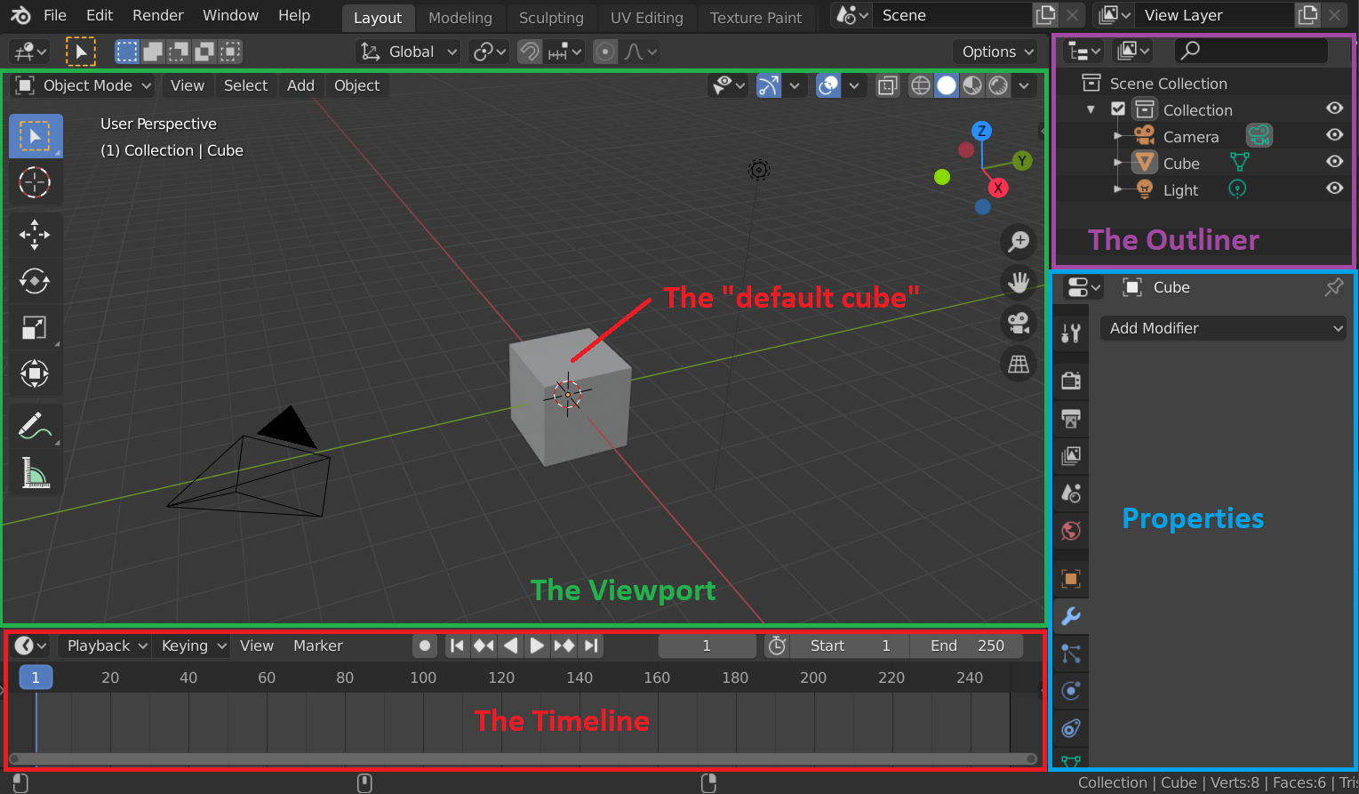Open the Modifiers wrench tab
Screen dimensions: 1359x794
coord(1071,615)
